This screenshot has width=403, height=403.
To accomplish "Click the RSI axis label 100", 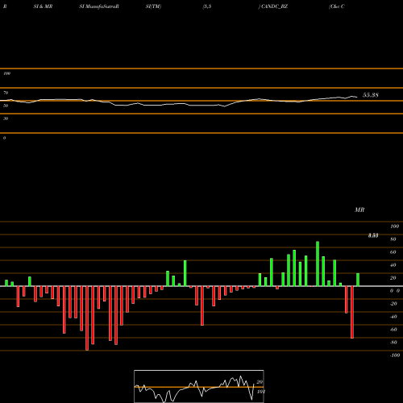I will (x=6, y=73).
